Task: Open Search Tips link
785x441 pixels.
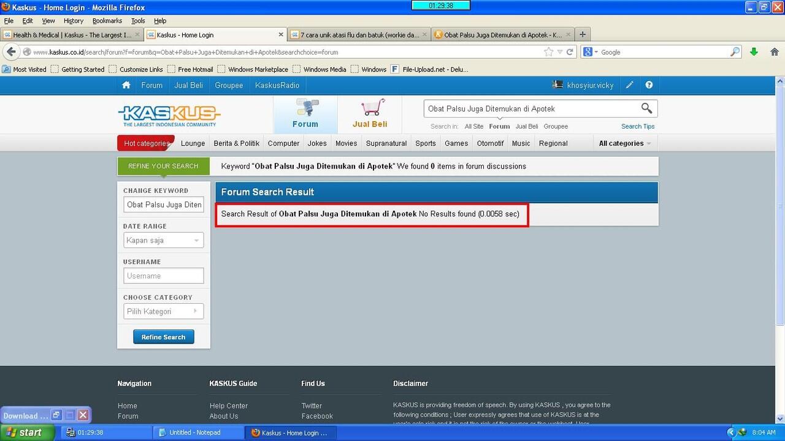Action: (638, 126)
